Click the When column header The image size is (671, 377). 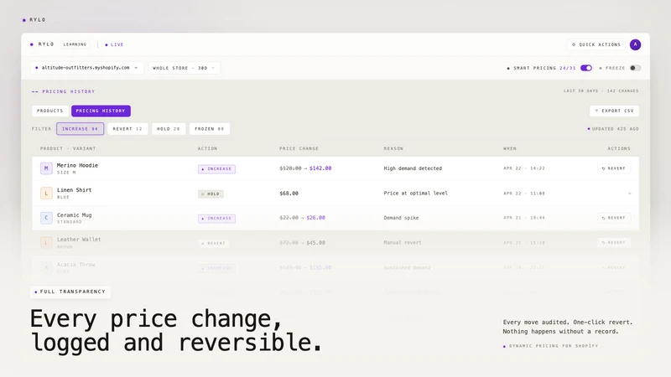(510, 148)
